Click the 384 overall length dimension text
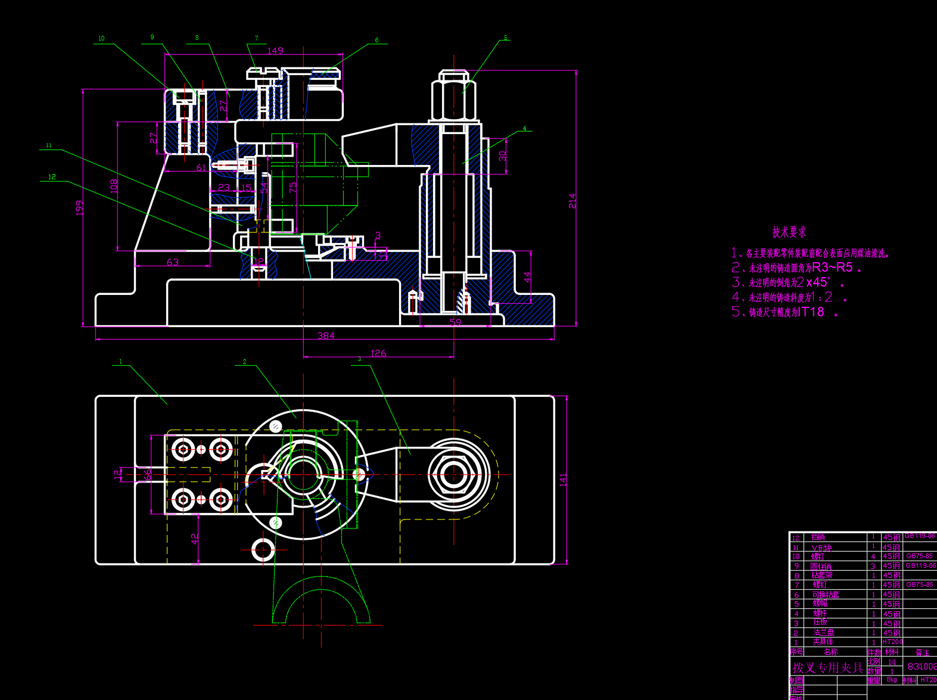The image size is (937, 700). [x=326, y=336]
